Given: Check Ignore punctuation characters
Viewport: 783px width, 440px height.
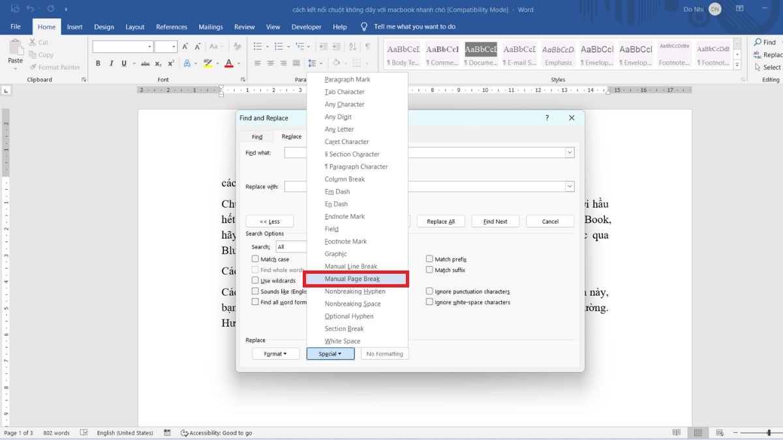Looking at the screenshot, I should tap(429, 291).
